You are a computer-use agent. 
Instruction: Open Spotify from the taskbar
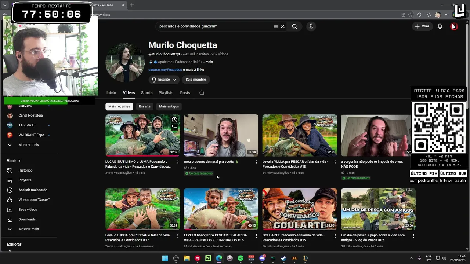pyautogui.click(x=241, y=258)
